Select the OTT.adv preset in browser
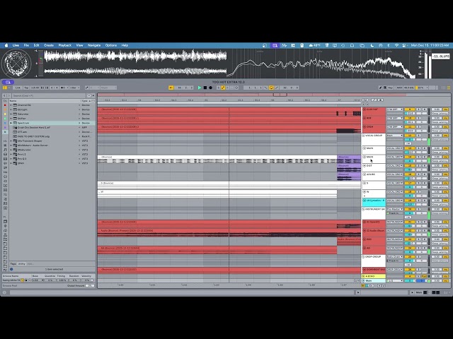The height and width of the screenshot is (339, 453). click(x=52, y=132)
